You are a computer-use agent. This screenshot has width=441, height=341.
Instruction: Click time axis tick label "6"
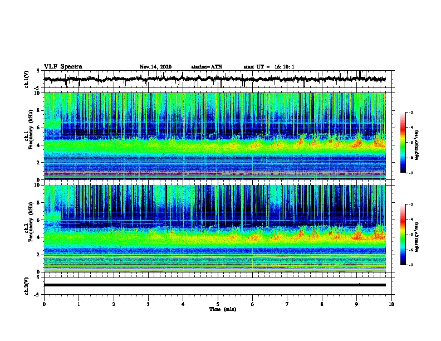pos(253,304)
